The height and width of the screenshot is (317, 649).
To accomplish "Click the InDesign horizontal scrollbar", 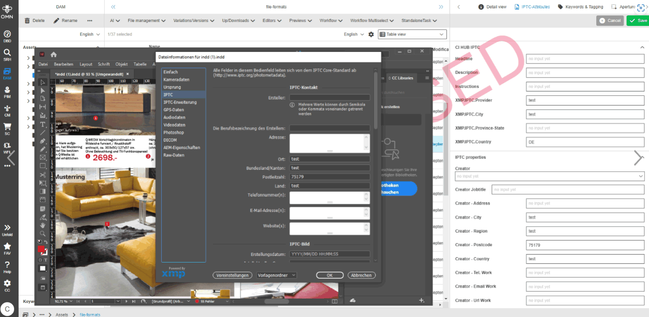I will click(x=277, y=302).
